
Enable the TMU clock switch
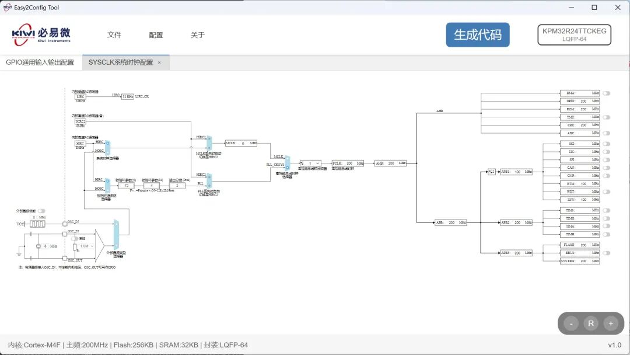[606, 117]
